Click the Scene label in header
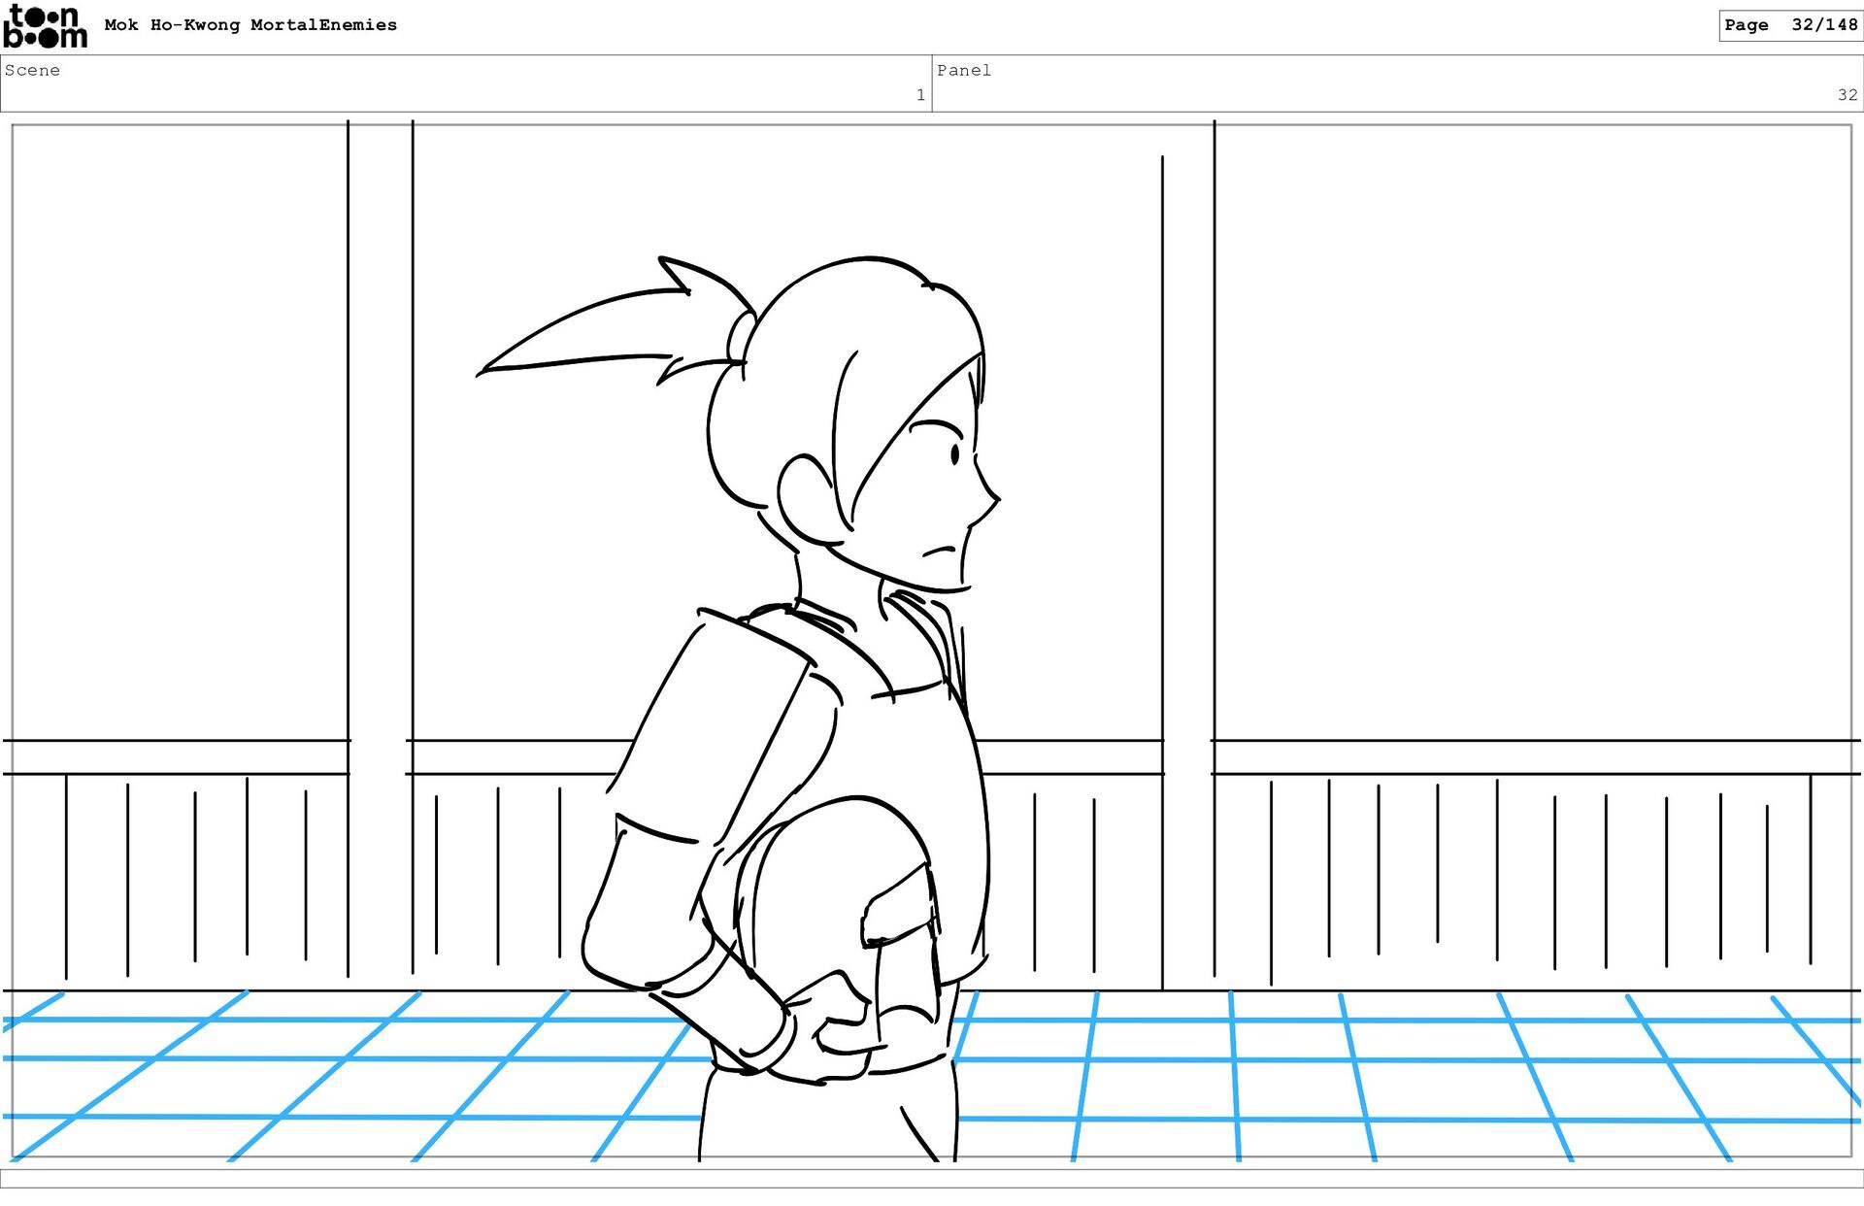 [32, 70]
